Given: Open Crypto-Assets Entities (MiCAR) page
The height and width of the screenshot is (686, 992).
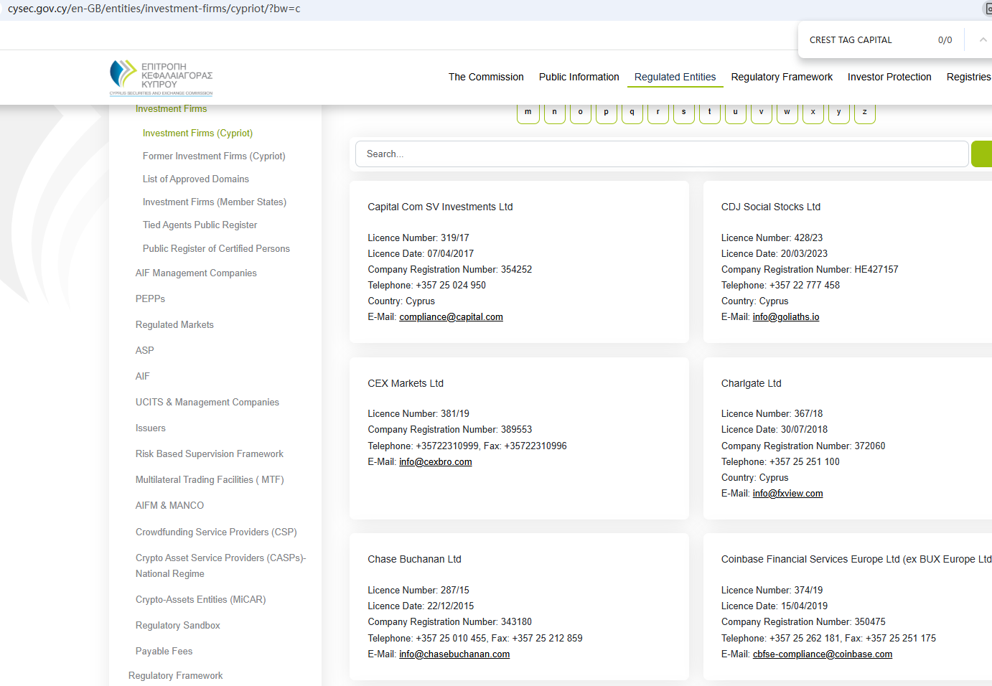Looking at the screenshot, I should (x=200, y=600).
